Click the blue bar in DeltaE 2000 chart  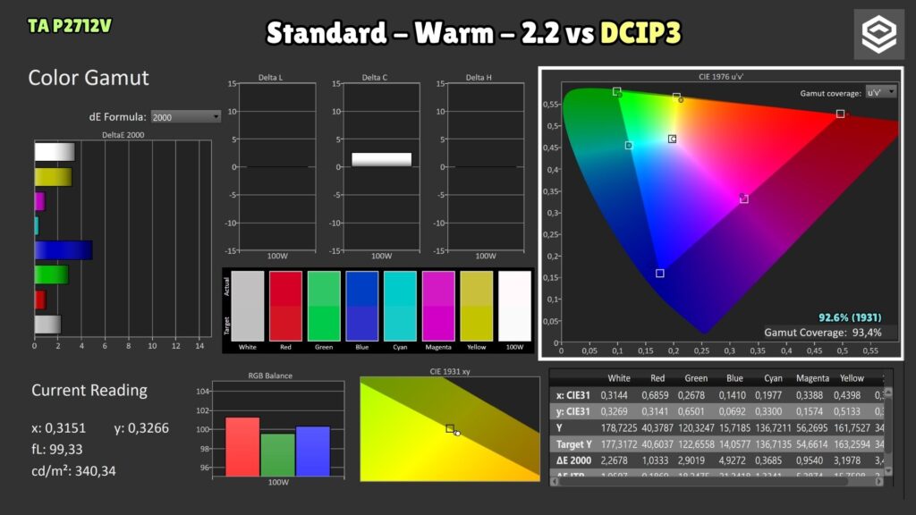64,250
